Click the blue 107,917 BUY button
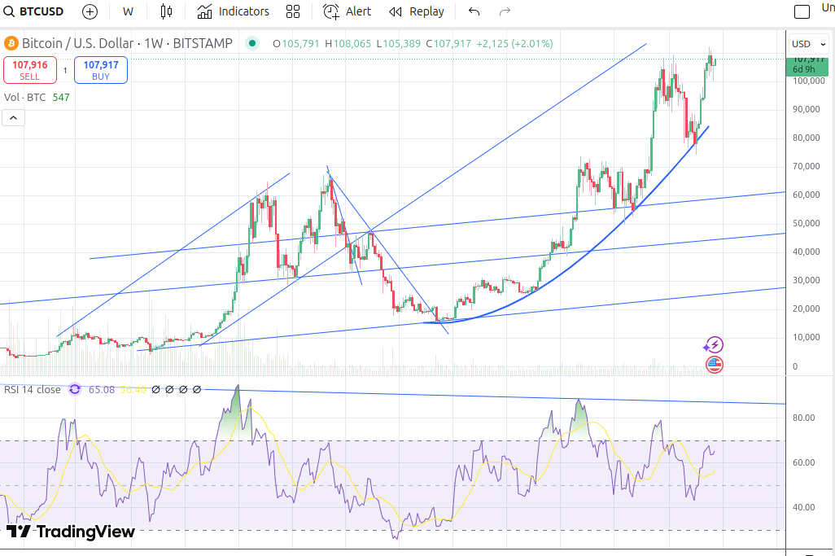The width and height of the screenshot is (835, 556). click(101, 70)
